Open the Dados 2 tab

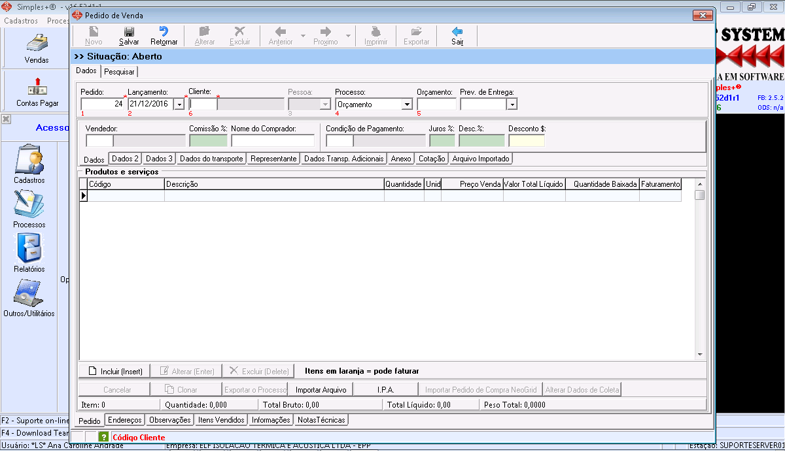point(125,159)
